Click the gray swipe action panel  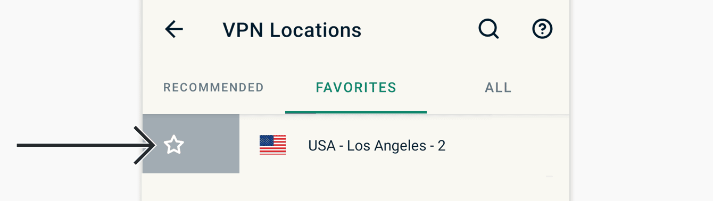coord(191,144)
